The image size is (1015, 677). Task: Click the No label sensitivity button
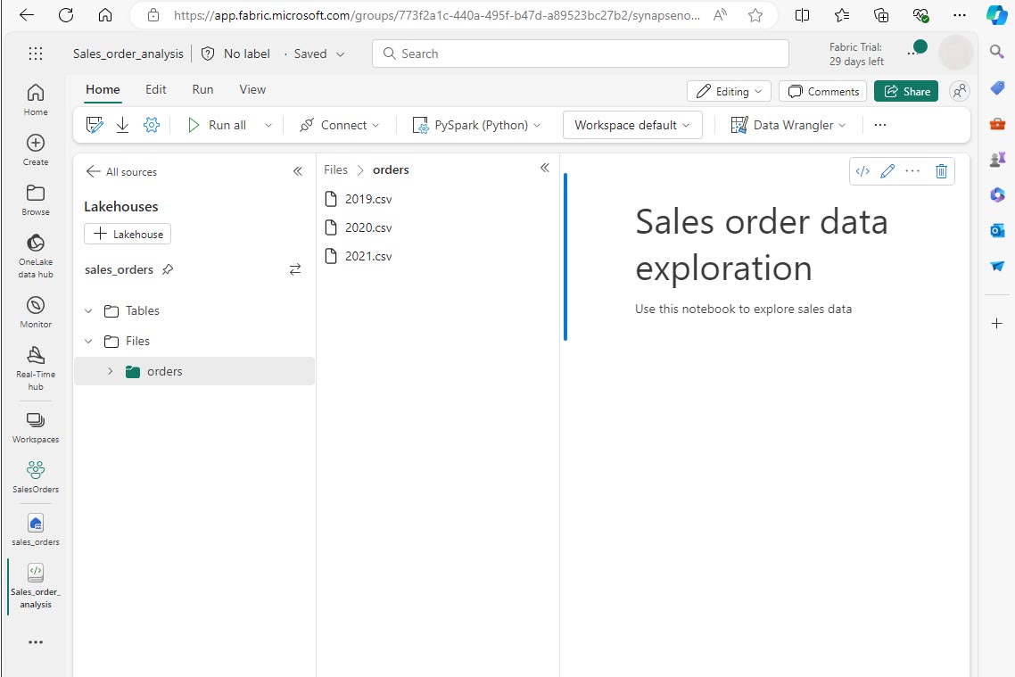(x=235, y=54)
